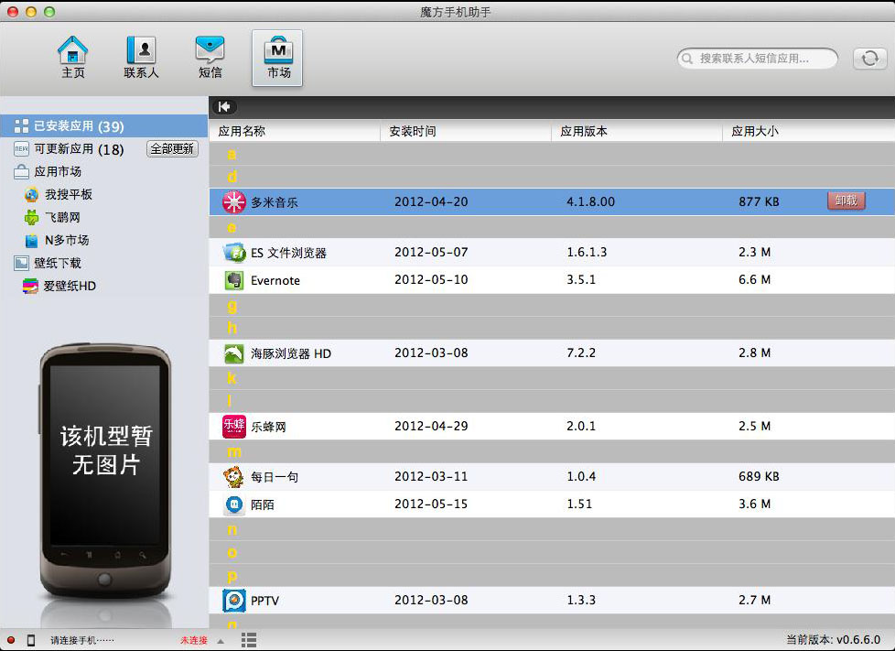895x651 pixels.
Task: Open the 联系人 contacts toolbar icon
Action: click(141, 57)
